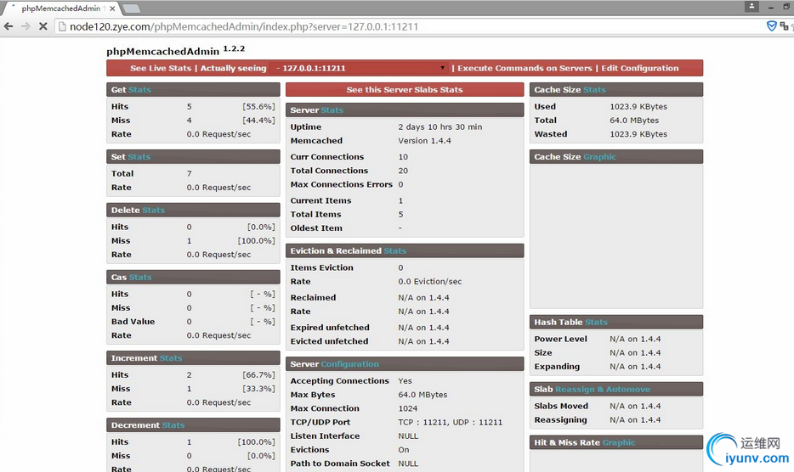Click the Path to Domain Socket label
The height and width of the screenshot is (472, 794).
click(340, 464)
